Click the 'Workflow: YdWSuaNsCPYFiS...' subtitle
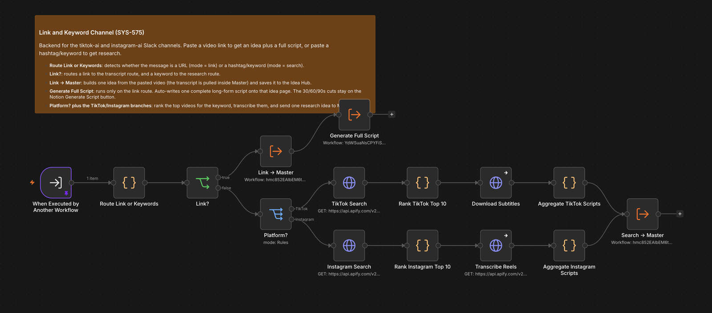This screenshot has width=712, height=313. [354, 143]
